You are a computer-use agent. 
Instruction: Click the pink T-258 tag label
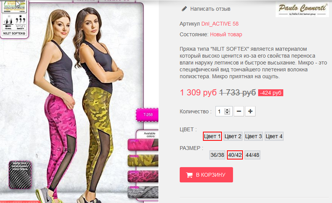148,115
